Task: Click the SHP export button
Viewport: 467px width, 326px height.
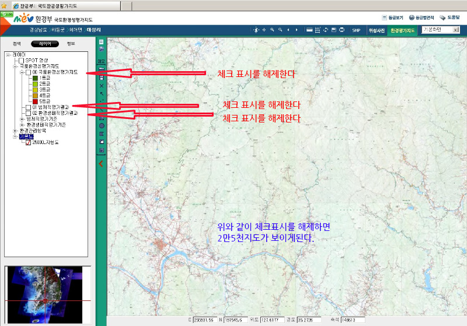Action: click(356, 30)
